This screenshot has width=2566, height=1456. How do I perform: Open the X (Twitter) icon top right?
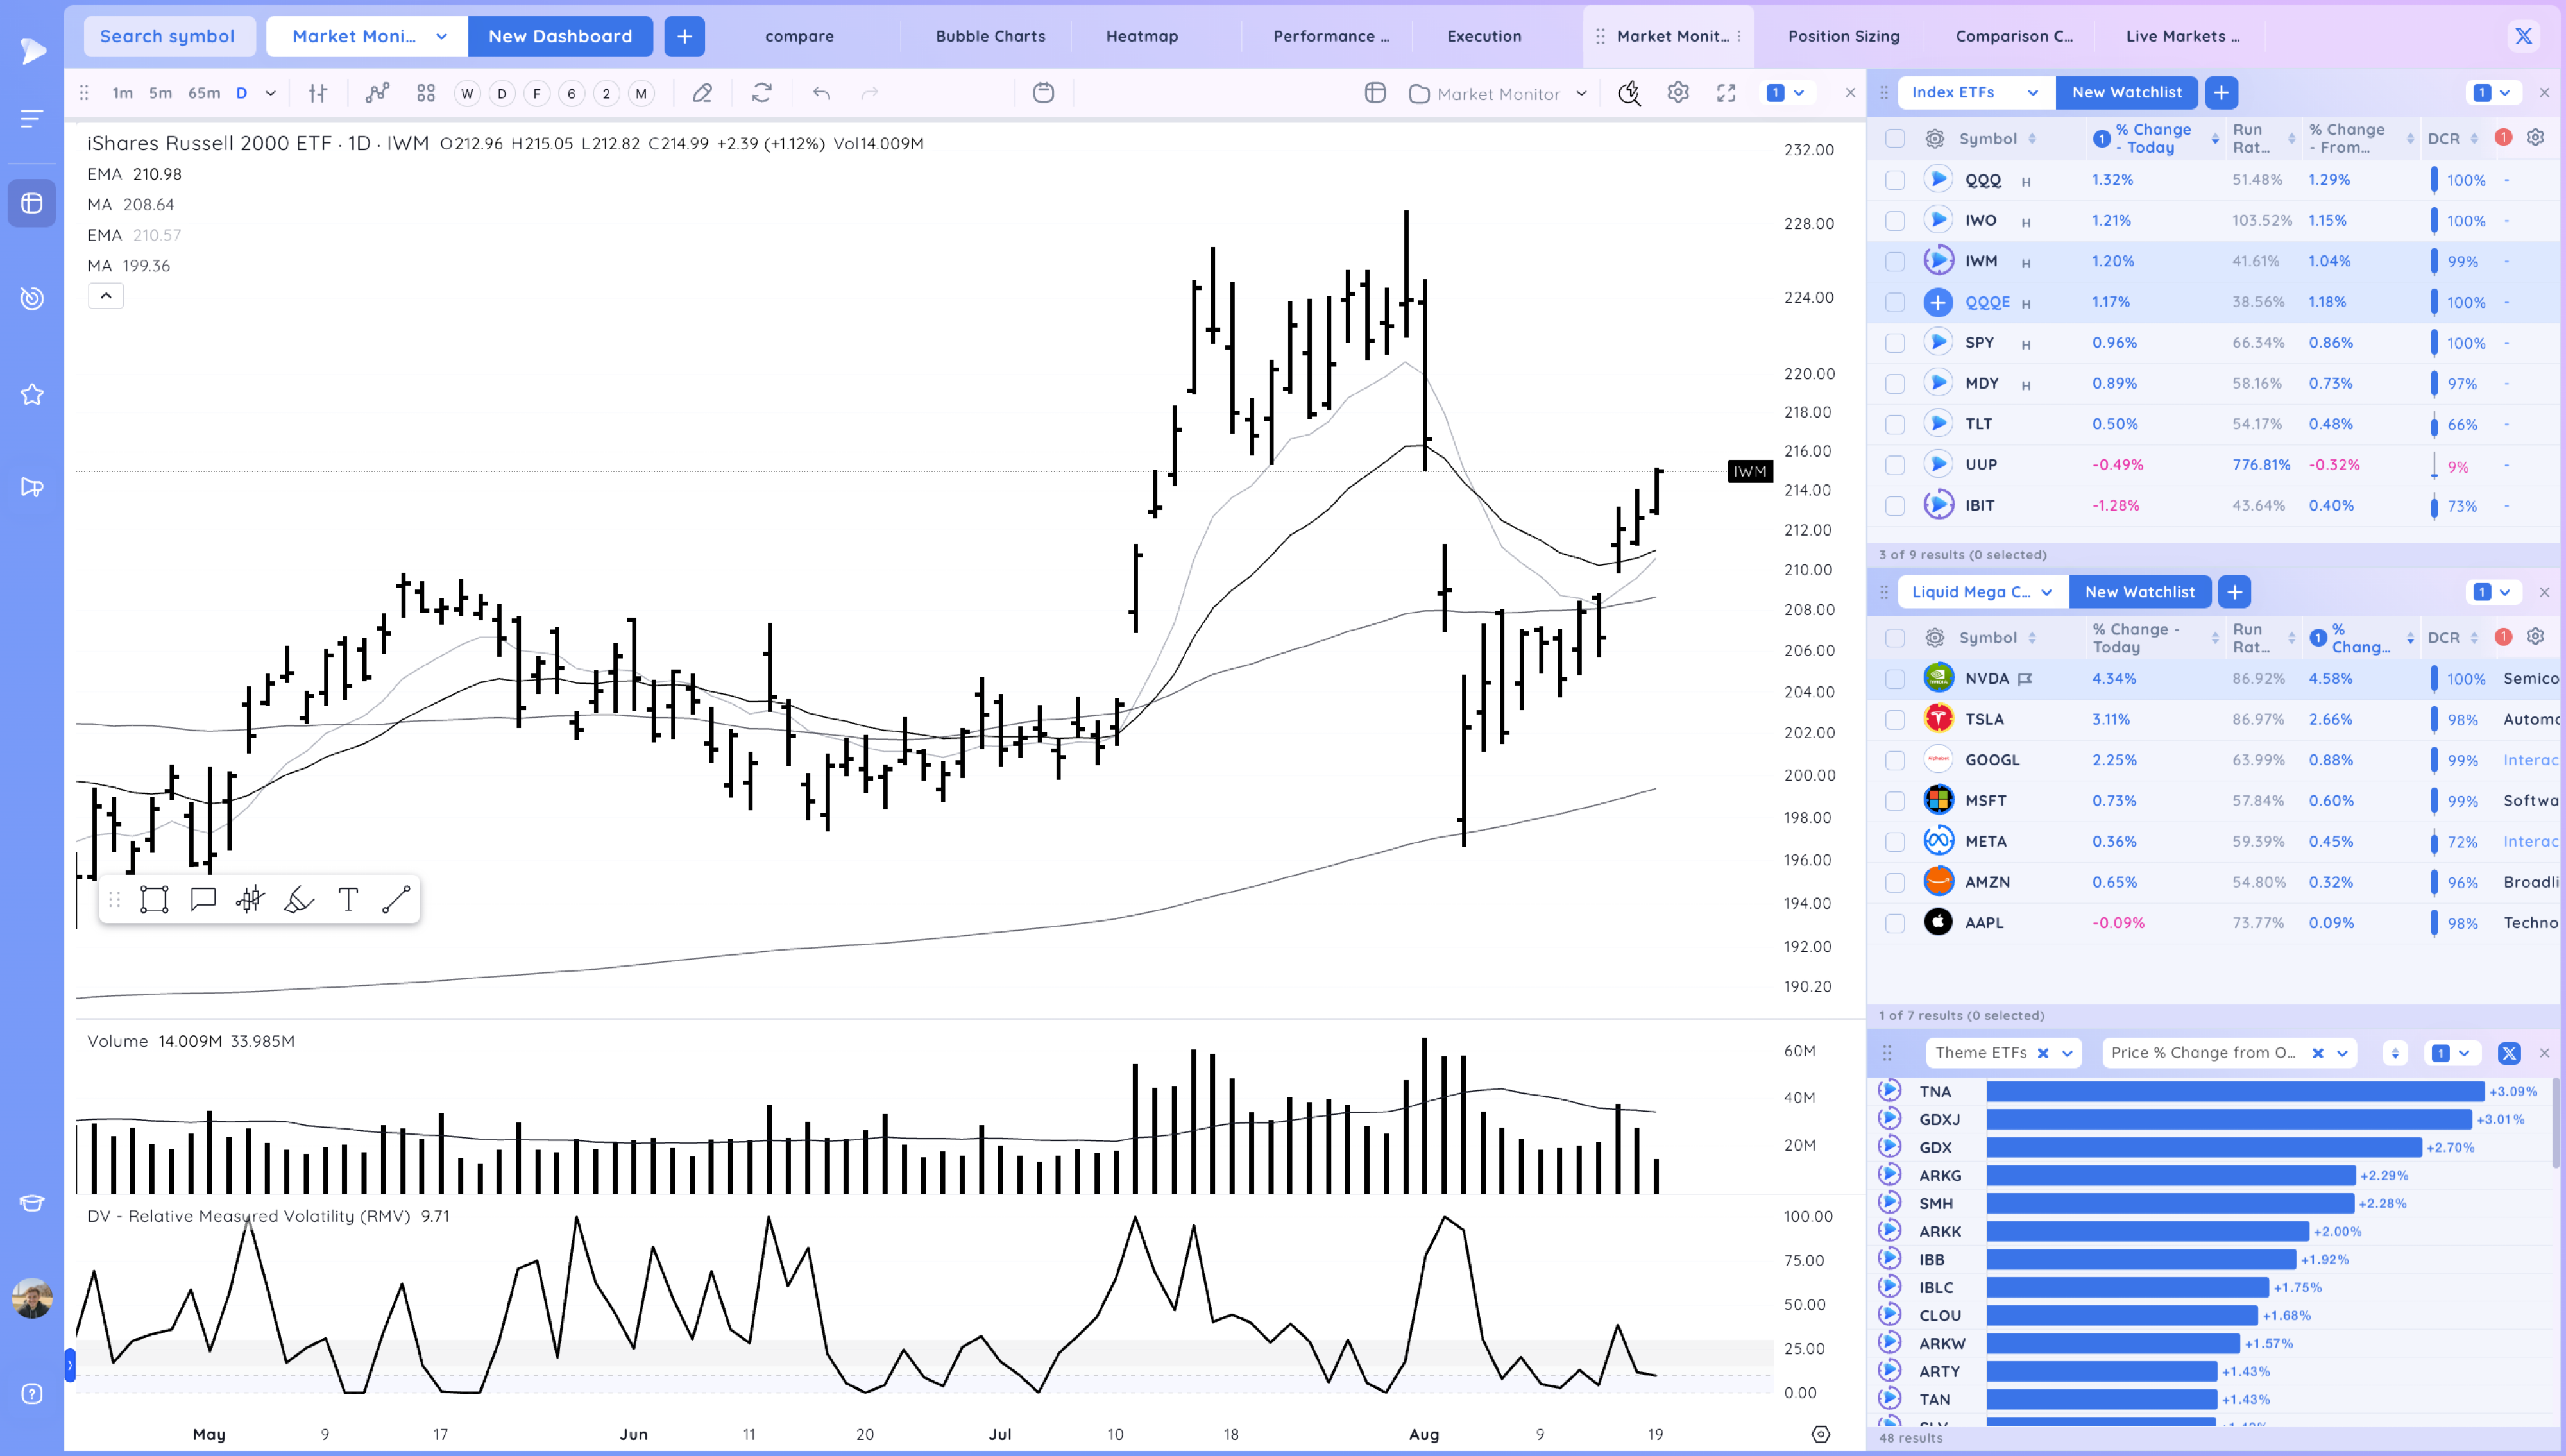pos(2523,36)
